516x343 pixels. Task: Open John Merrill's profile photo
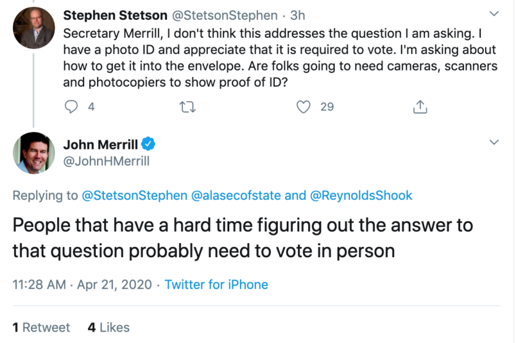[x=33, y=152]
